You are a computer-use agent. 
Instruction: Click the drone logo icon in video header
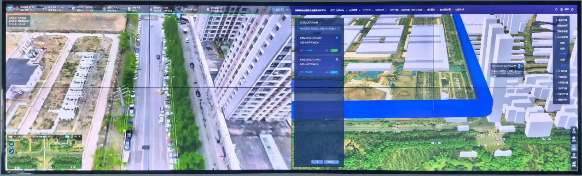[10, 8]
